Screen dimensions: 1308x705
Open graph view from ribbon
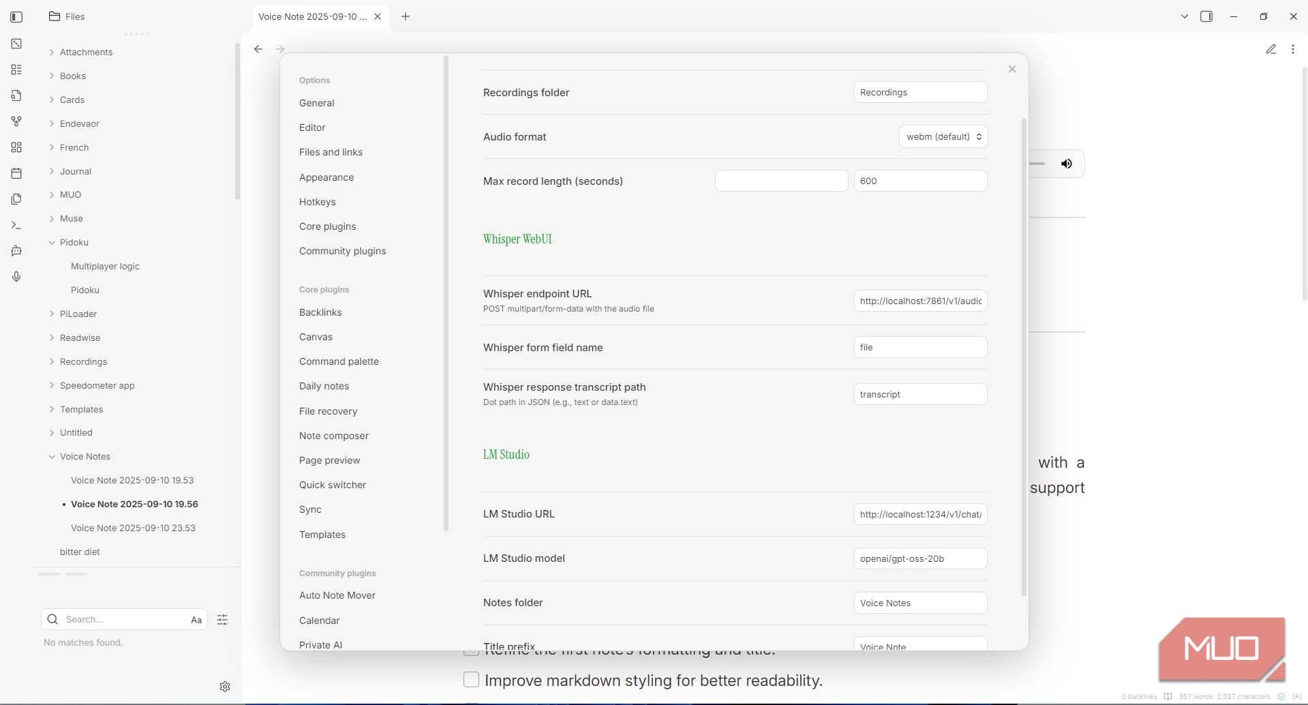pos(16,121)
